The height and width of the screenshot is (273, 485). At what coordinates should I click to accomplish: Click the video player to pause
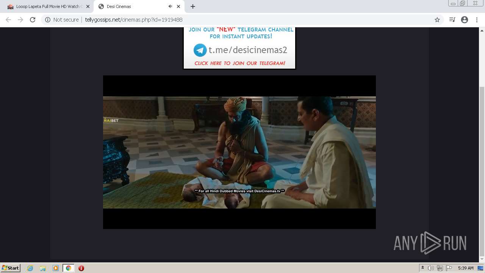239,152
